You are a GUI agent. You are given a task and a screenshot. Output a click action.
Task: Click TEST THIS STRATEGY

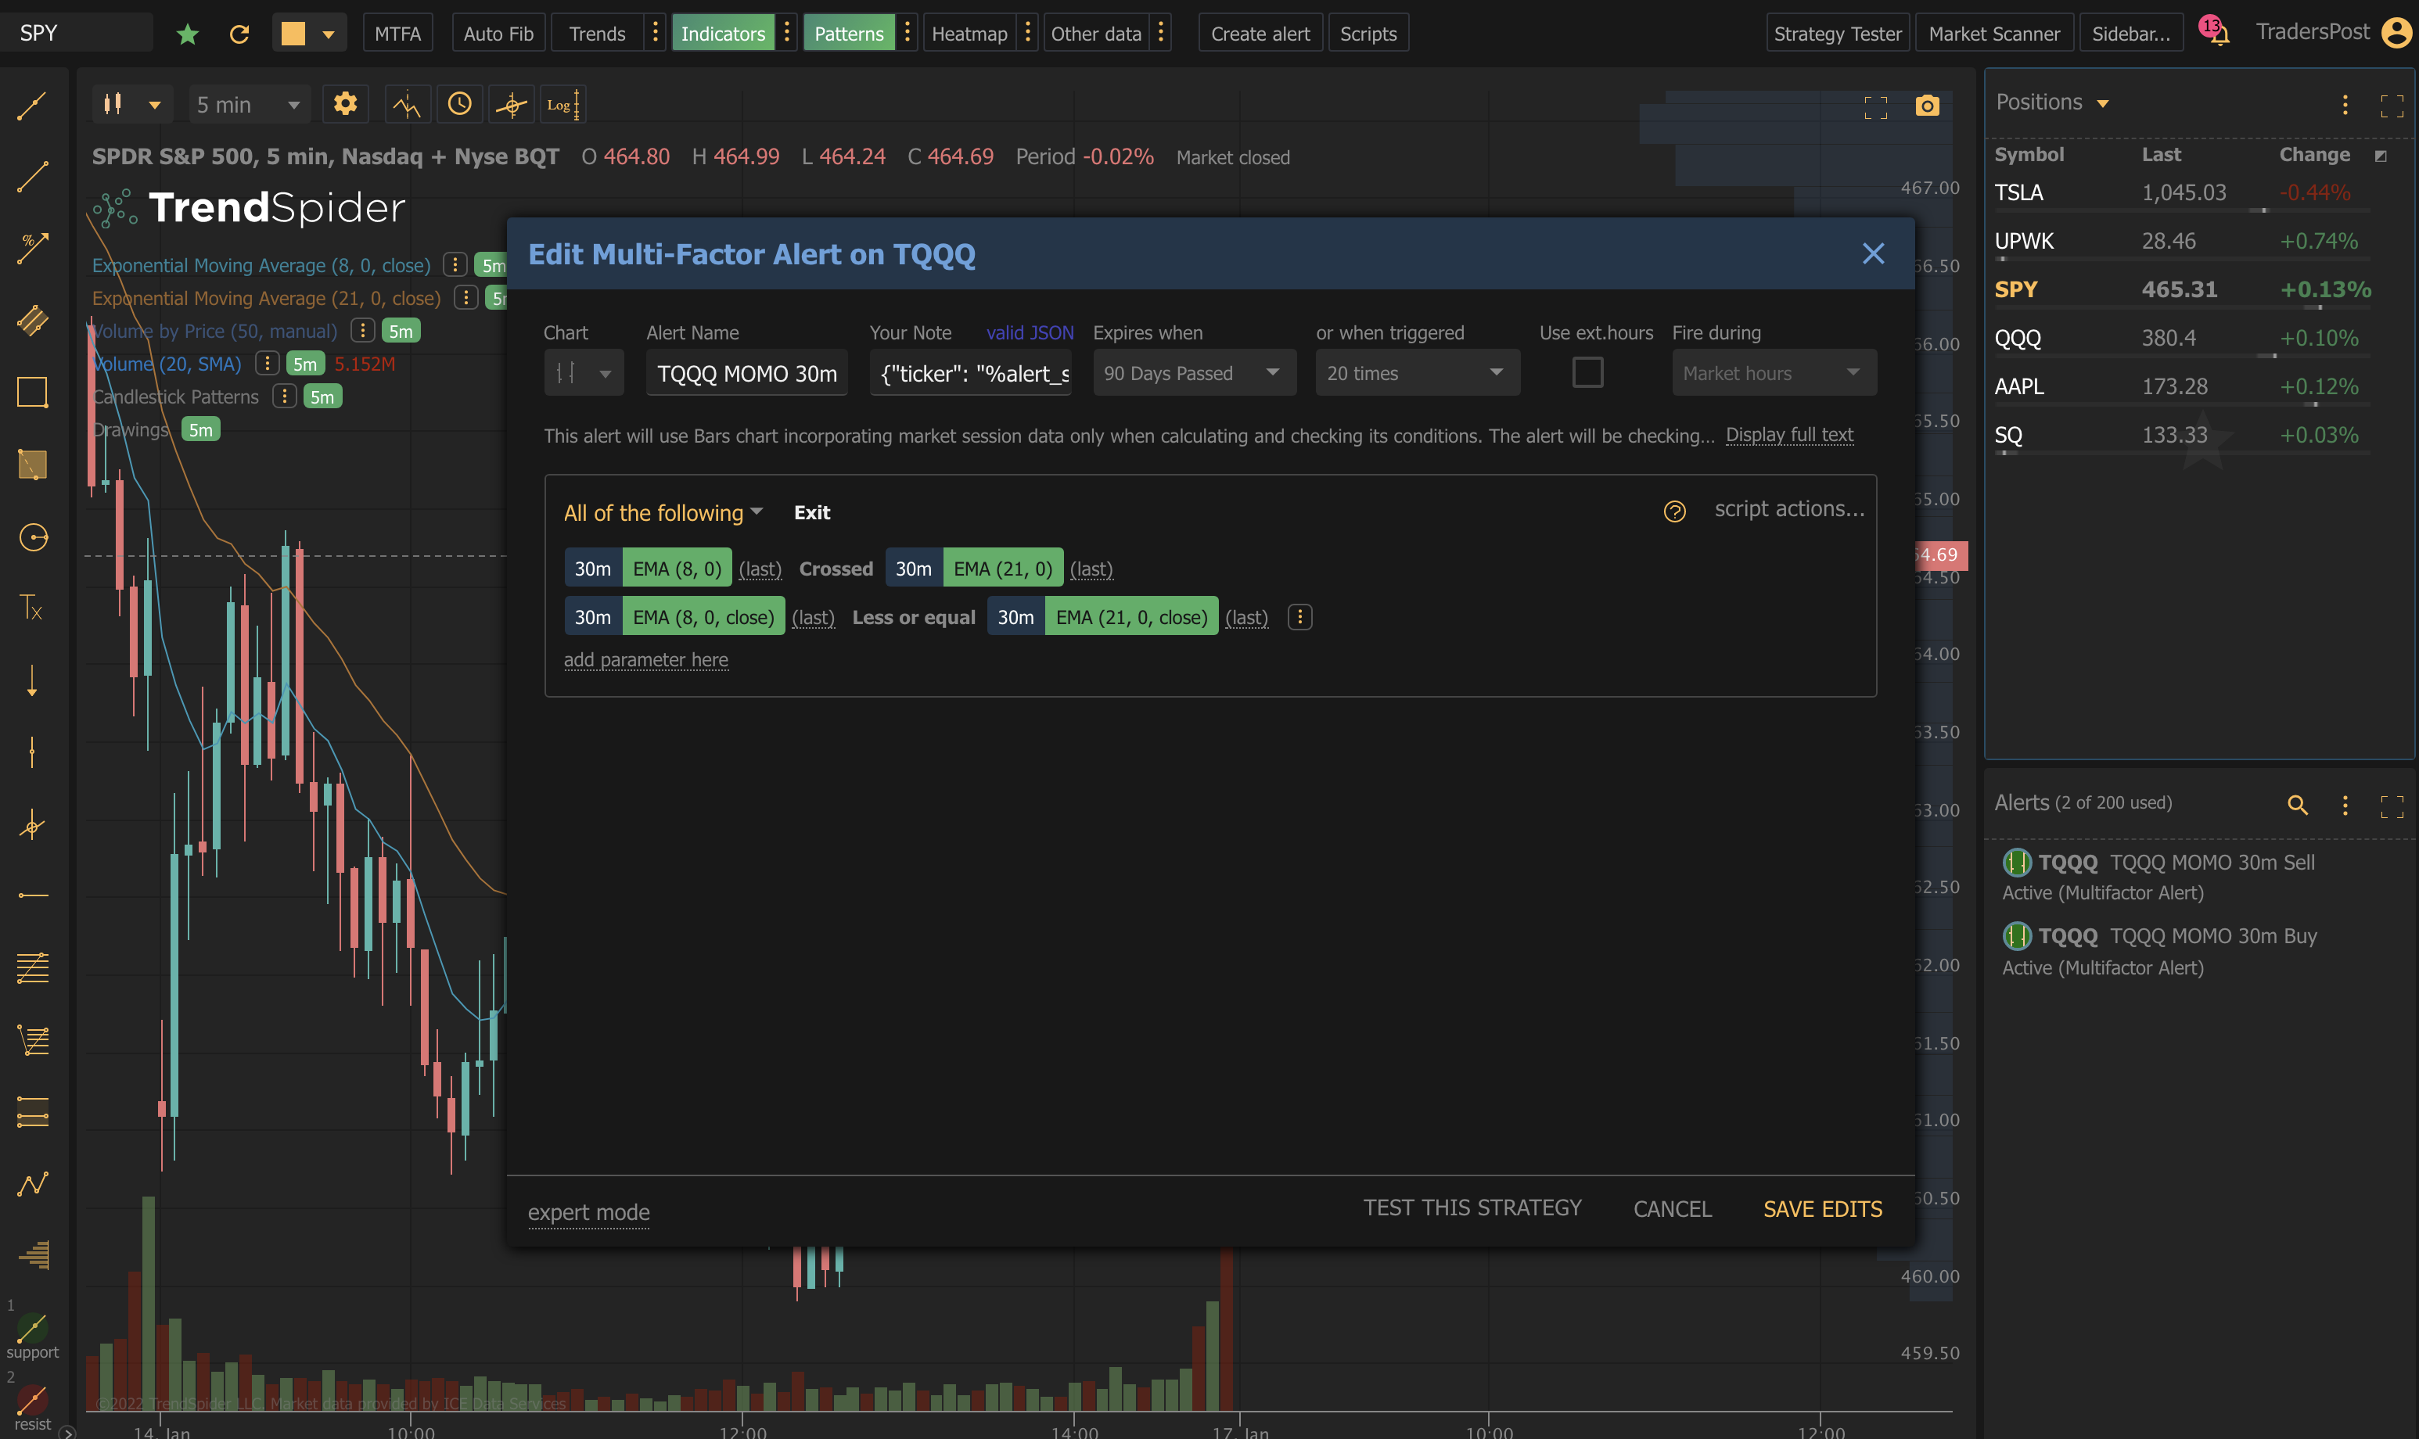(x=1472, y=1208)
